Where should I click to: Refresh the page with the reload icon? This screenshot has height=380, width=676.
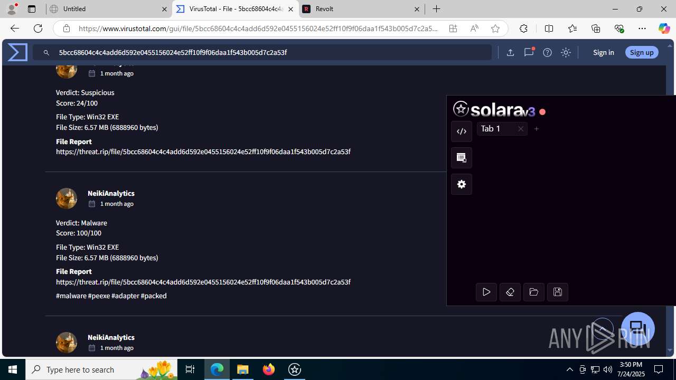tap(38, 28)
